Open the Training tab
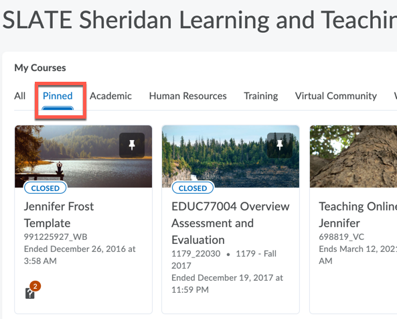Image resolution: width=397 pixels, height=319 pixels. [x=261, y=96]
